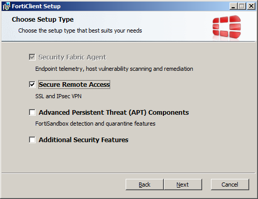
Task: Click the FortiClient installer title bar icon
Action: 6,6
